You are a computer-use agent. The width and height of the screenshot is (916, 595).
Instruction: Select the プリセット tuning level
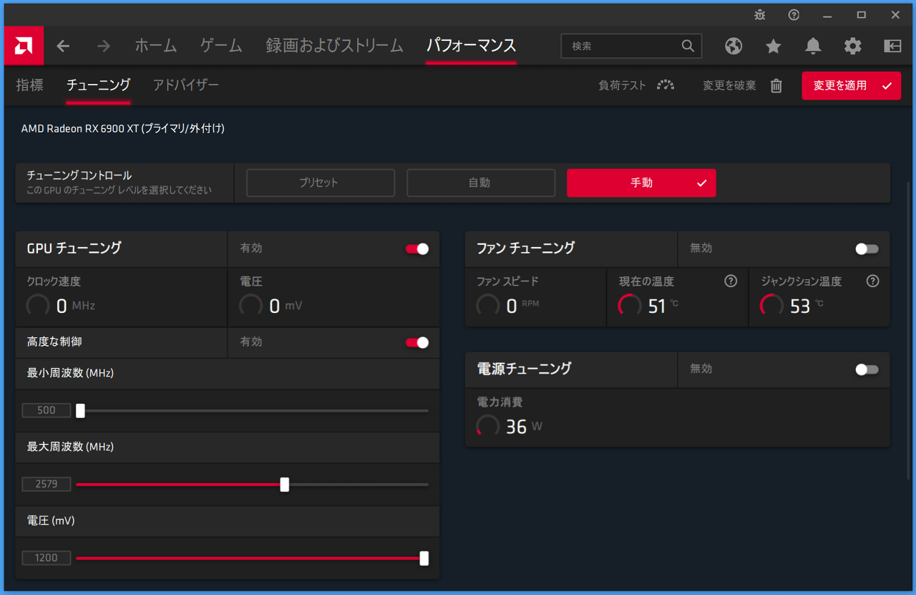tap(321, 183)
